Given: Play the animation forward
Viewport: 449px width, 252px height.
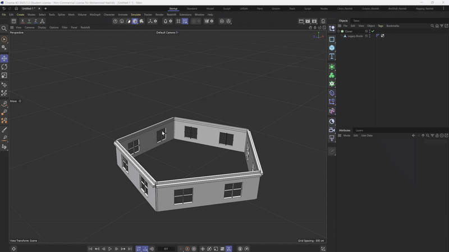Looking at the screenshot, I should click(x=110, y=249).
